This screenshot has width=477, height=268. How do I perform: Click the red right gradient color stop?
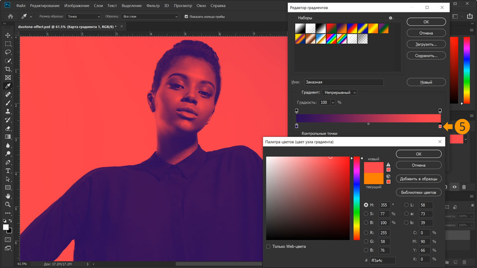coord(440,126)
